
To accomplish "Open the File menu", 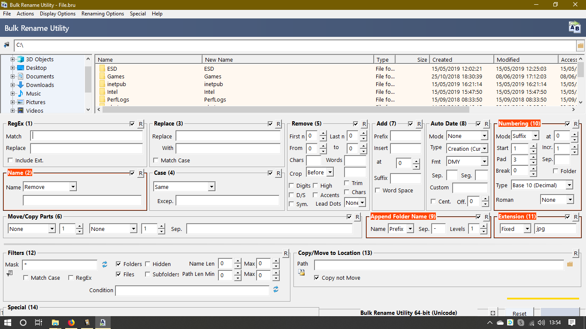I will (7, 14).
